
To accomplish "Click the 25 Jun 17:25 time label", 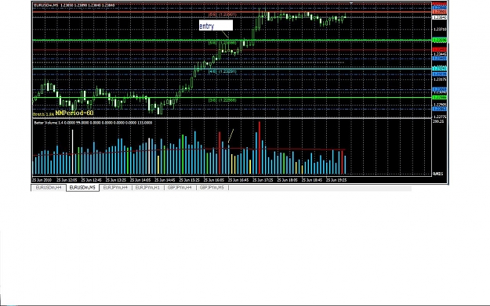I will click(263, 180).
